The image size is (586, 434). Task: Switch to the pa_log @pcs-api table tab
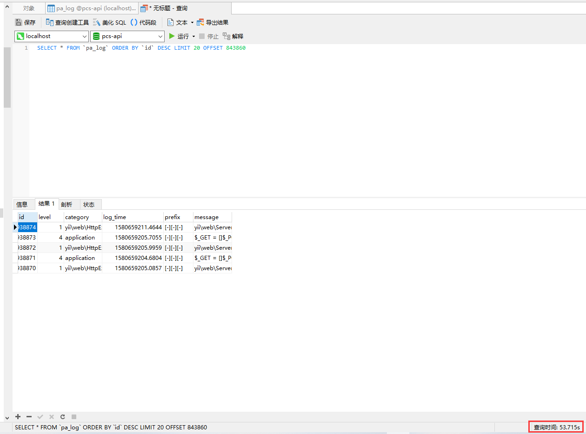coord(92,8)
